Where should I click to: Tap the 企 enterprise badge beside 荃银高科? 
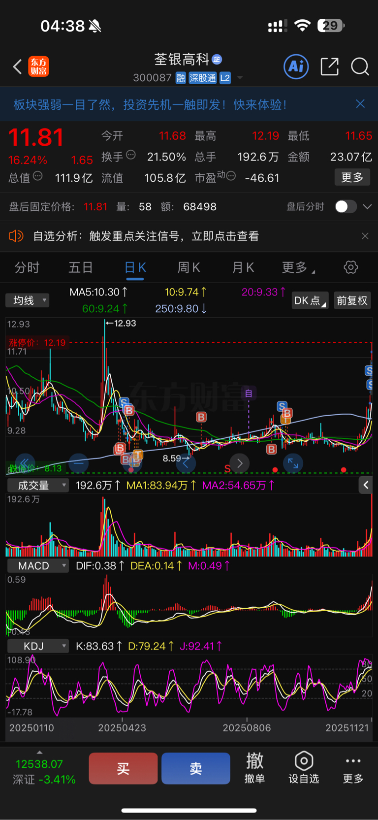coord(217,60)
